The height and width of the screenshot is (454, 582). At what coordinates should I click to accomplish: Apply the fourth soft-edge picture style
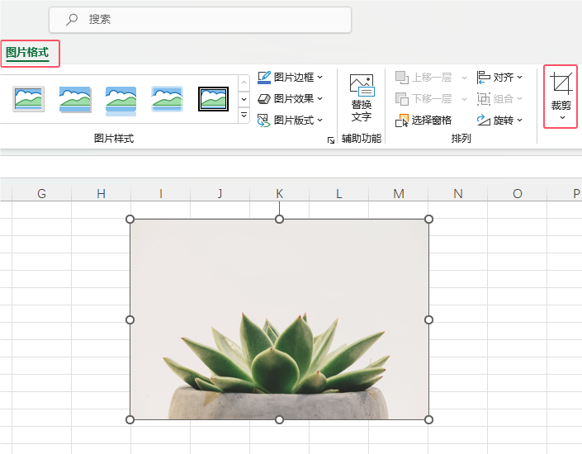167,99
